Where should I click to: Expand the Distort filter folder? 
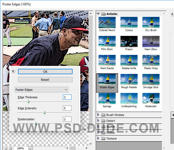tap(98, 121)
